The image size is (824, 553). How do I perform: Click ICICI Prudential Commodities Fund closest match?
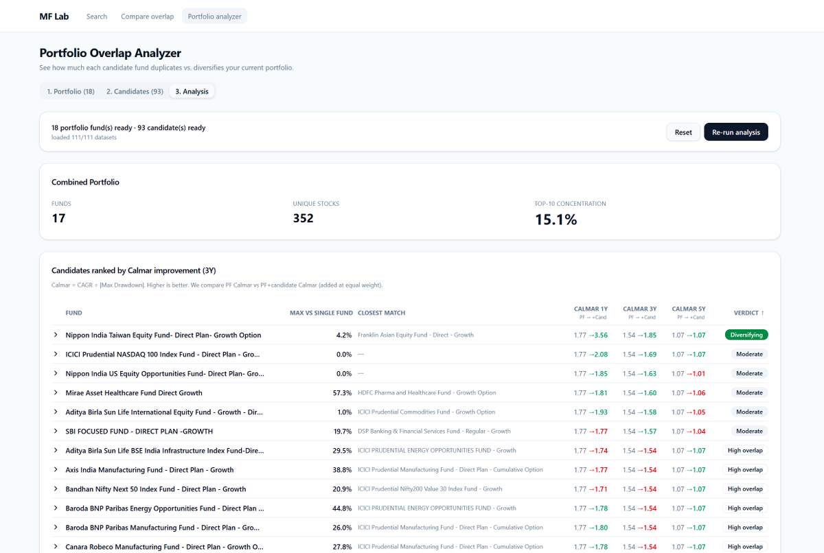[x=426, y=412]
